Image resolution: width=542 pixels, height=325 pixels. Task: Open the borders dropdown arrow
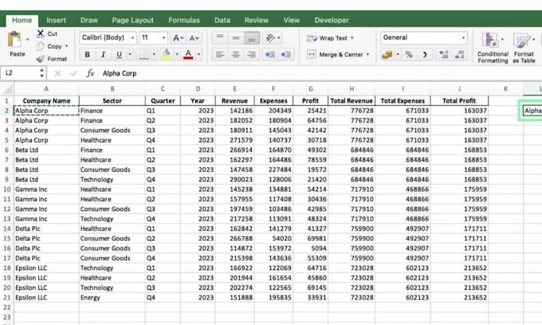[154, 54]
